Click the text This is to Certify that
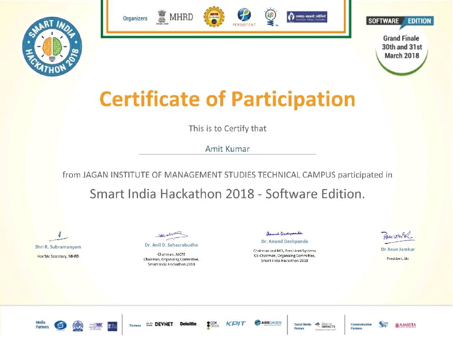453x348 pixels. coord(227,128)
